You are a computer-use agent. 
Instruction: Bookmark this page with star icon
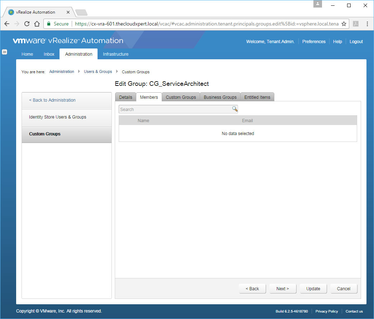[x=344, y=24]
